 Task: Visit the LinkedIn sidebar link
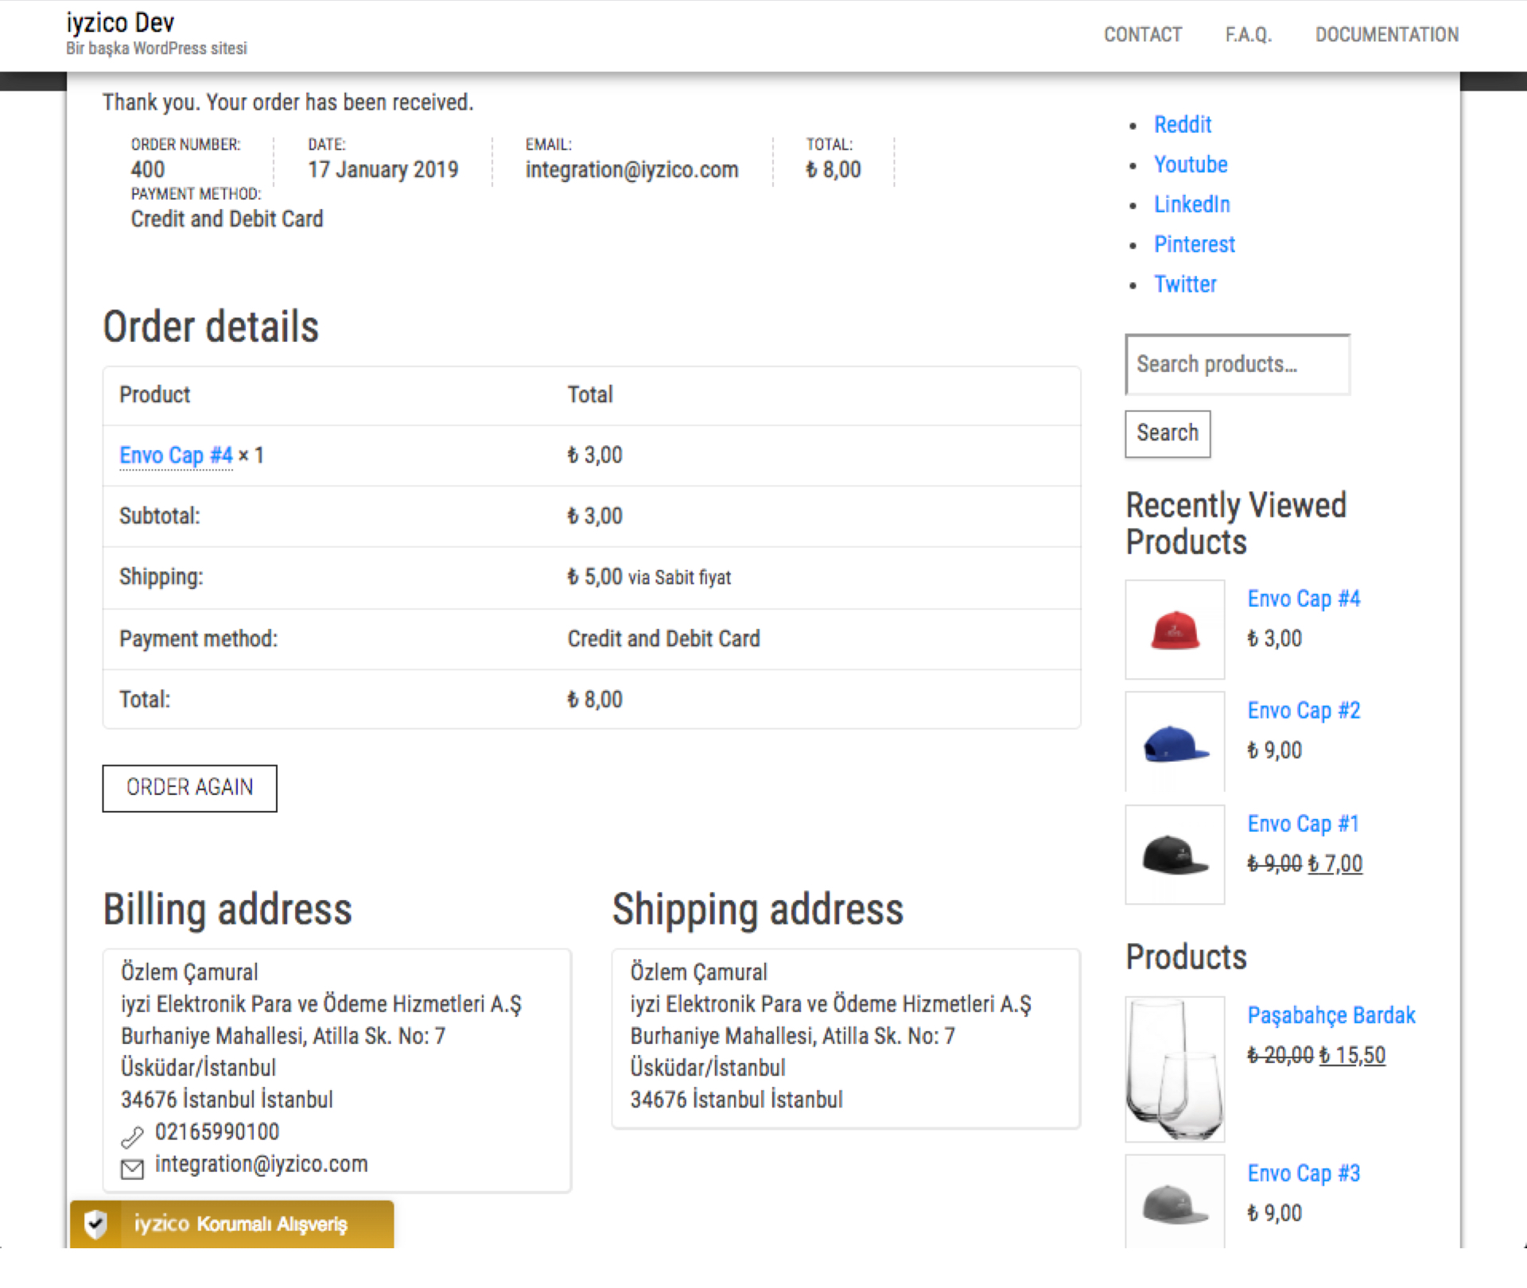click(1191, 204)
